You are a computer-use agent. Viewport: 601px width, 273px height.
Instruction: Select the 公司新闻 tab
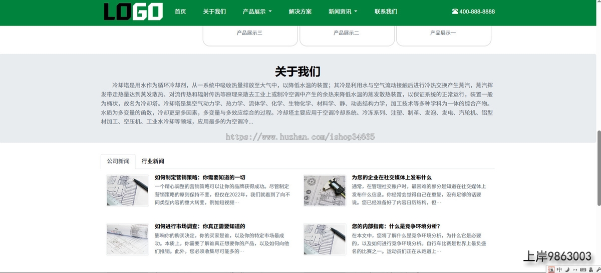click(118, 161)
